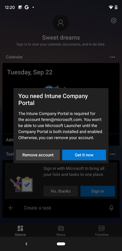Viewport: 122px width, 251px height.
Task: Tap the microphone icon for voice task
Action: click(x=111, y=208)
